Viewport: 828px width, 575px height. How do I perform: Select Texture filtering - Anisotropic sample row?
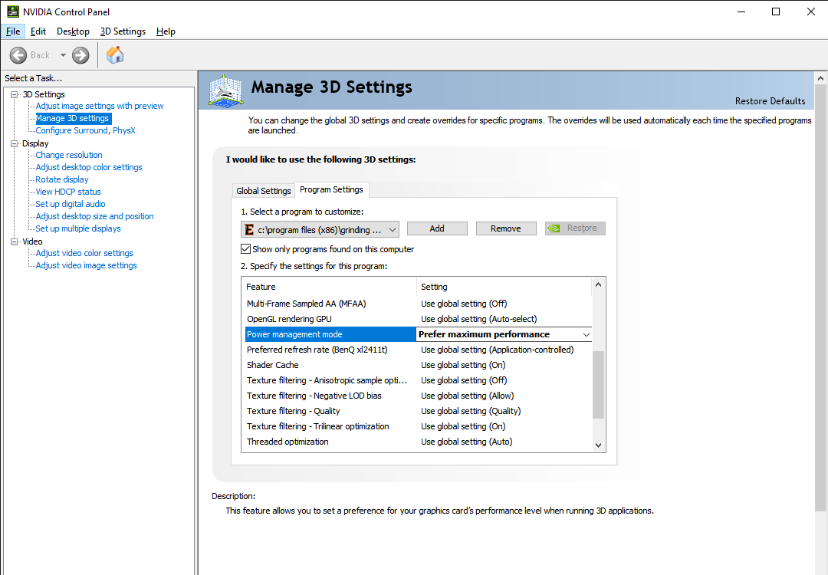coord(418,380)
